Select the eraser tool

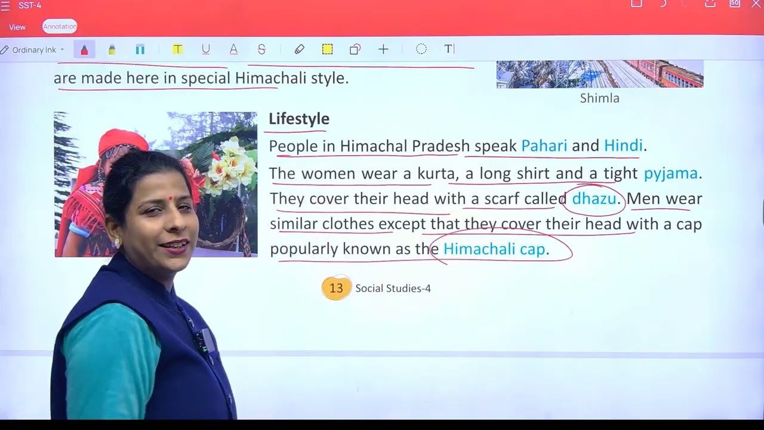299,50
